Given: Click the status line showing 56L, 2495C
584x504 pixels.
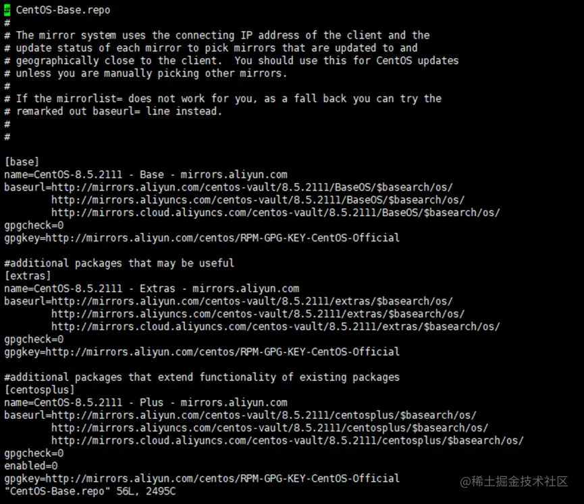Looking at the screenshot, I should point(90,491).
